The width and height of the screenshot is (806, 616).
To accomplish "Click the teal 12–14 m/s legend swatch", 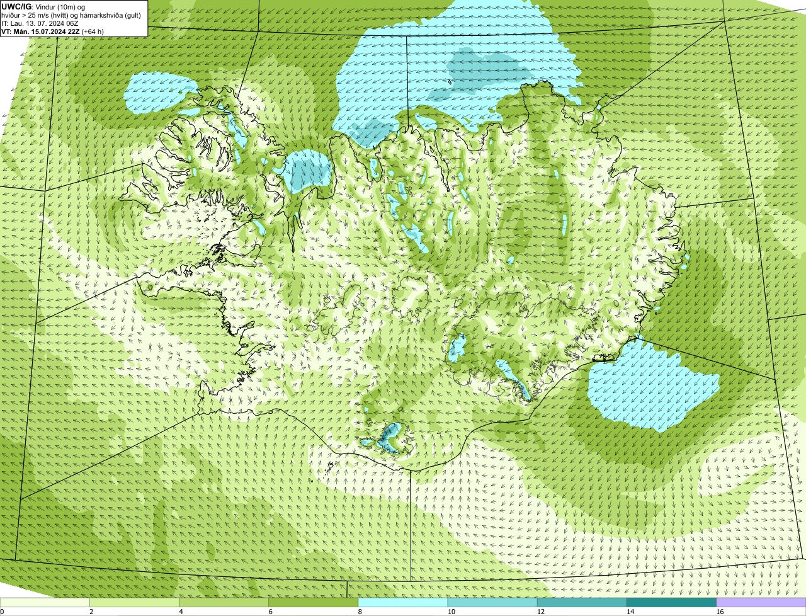I will (x=582, y=602).
